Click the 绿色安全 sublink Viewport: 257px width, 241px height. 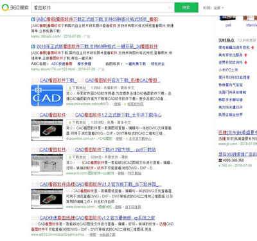(x=157, y=64)
